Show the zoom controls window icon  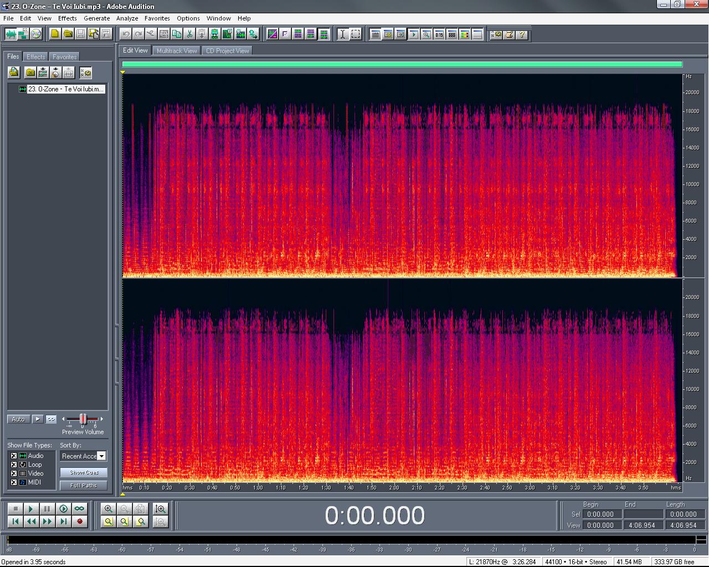[x=427, y=34]
